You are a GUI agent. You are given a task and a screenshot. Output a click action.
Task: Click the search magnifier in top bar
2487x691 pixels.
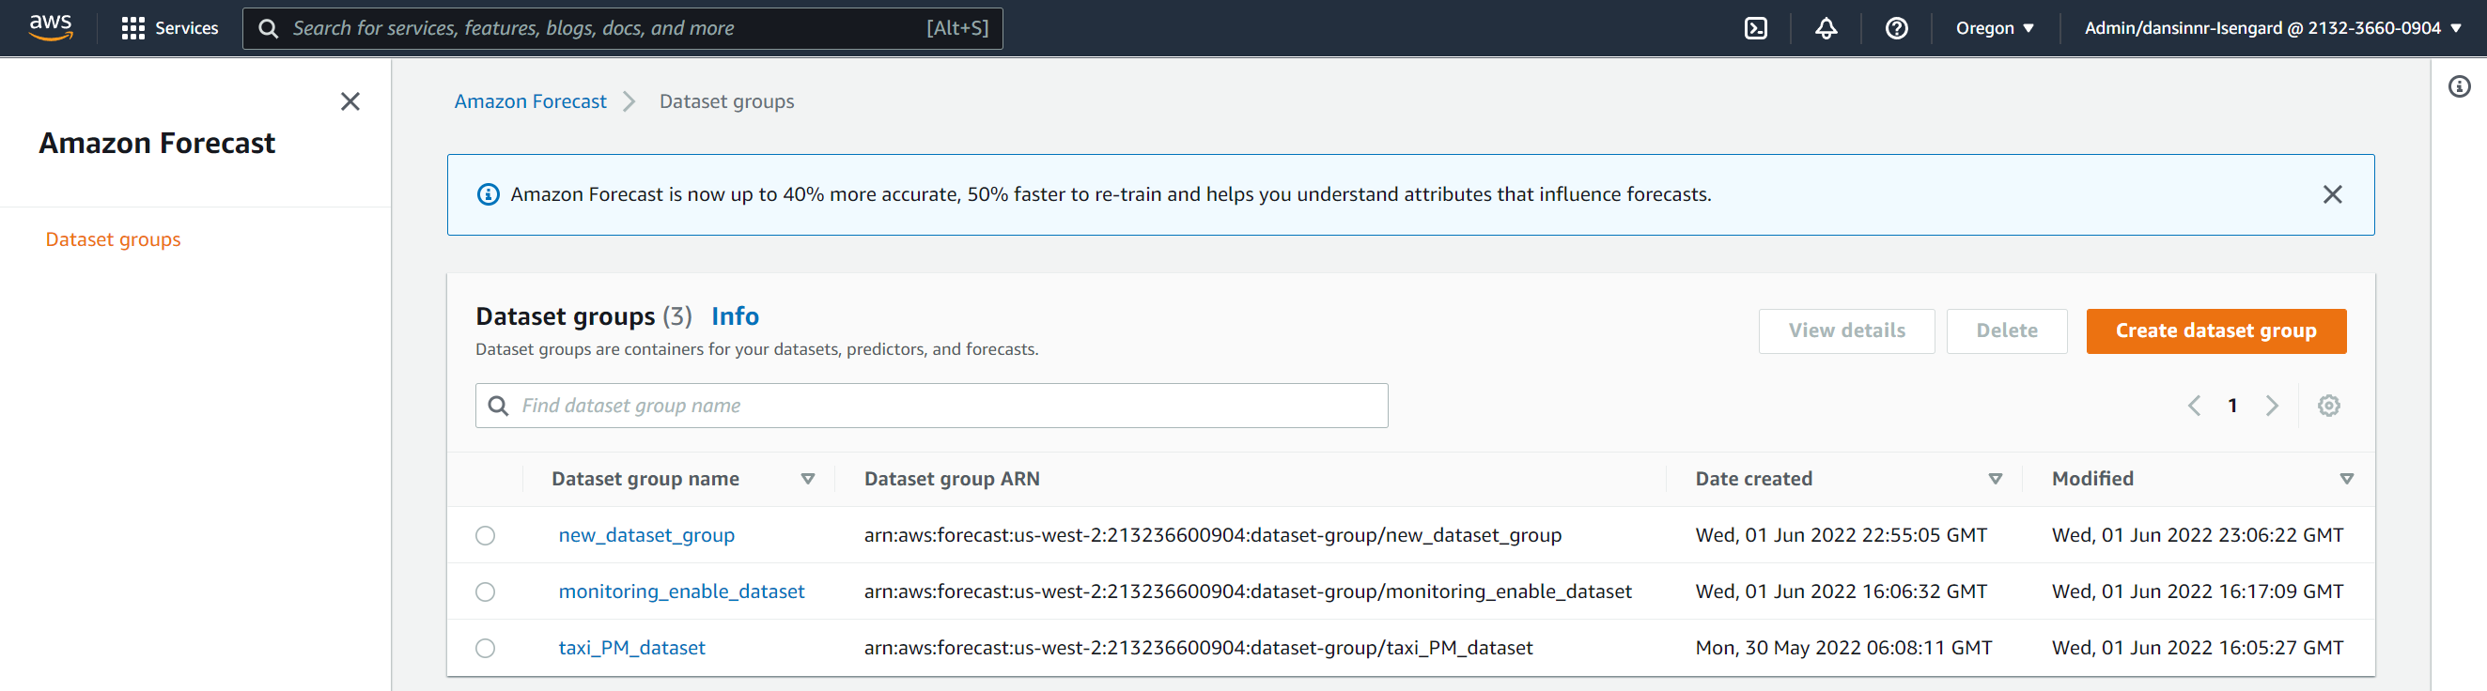click(269, 28)
